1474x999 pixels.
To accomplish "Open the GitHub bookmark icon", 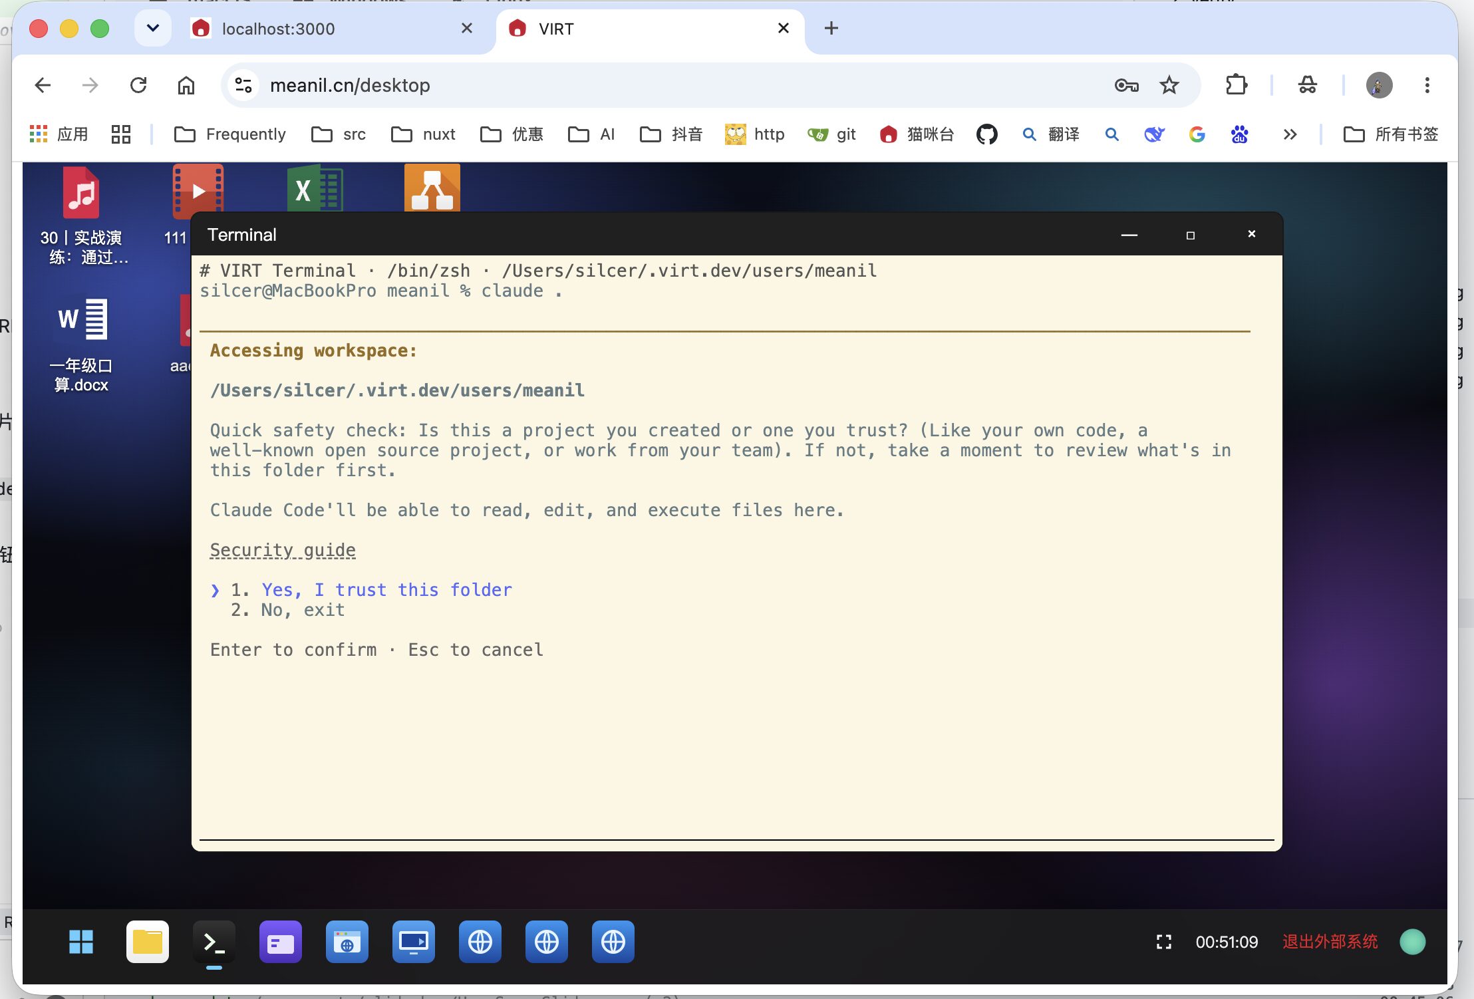I will [x=986, y=134].
